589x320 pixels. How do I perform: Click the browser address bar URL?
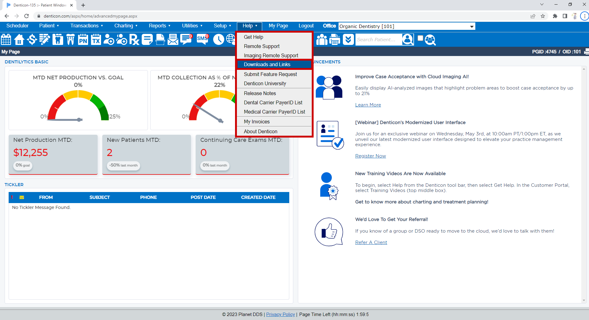(90, 16)
